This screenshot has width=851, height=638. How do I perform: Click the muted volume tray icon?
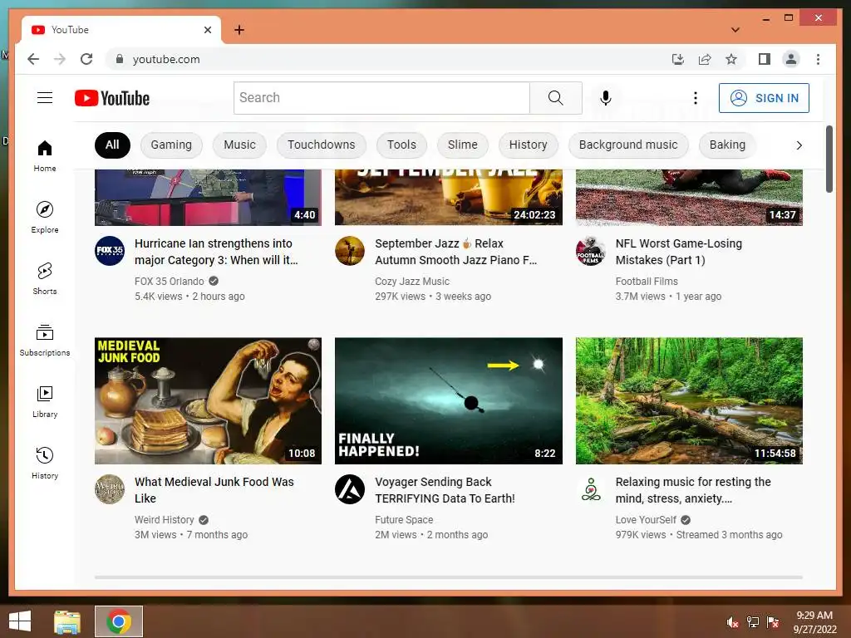(x=732, y=622)
